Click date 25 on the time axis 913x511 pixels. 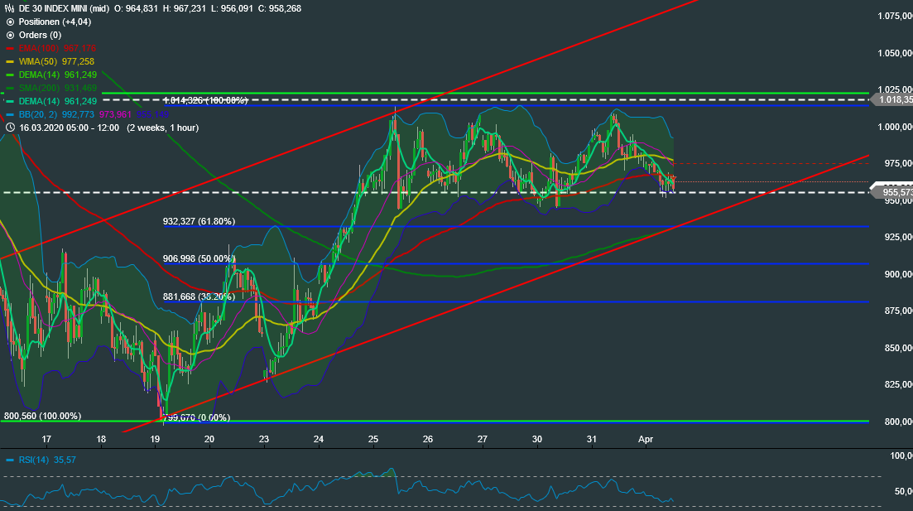(x=373, y=439)
